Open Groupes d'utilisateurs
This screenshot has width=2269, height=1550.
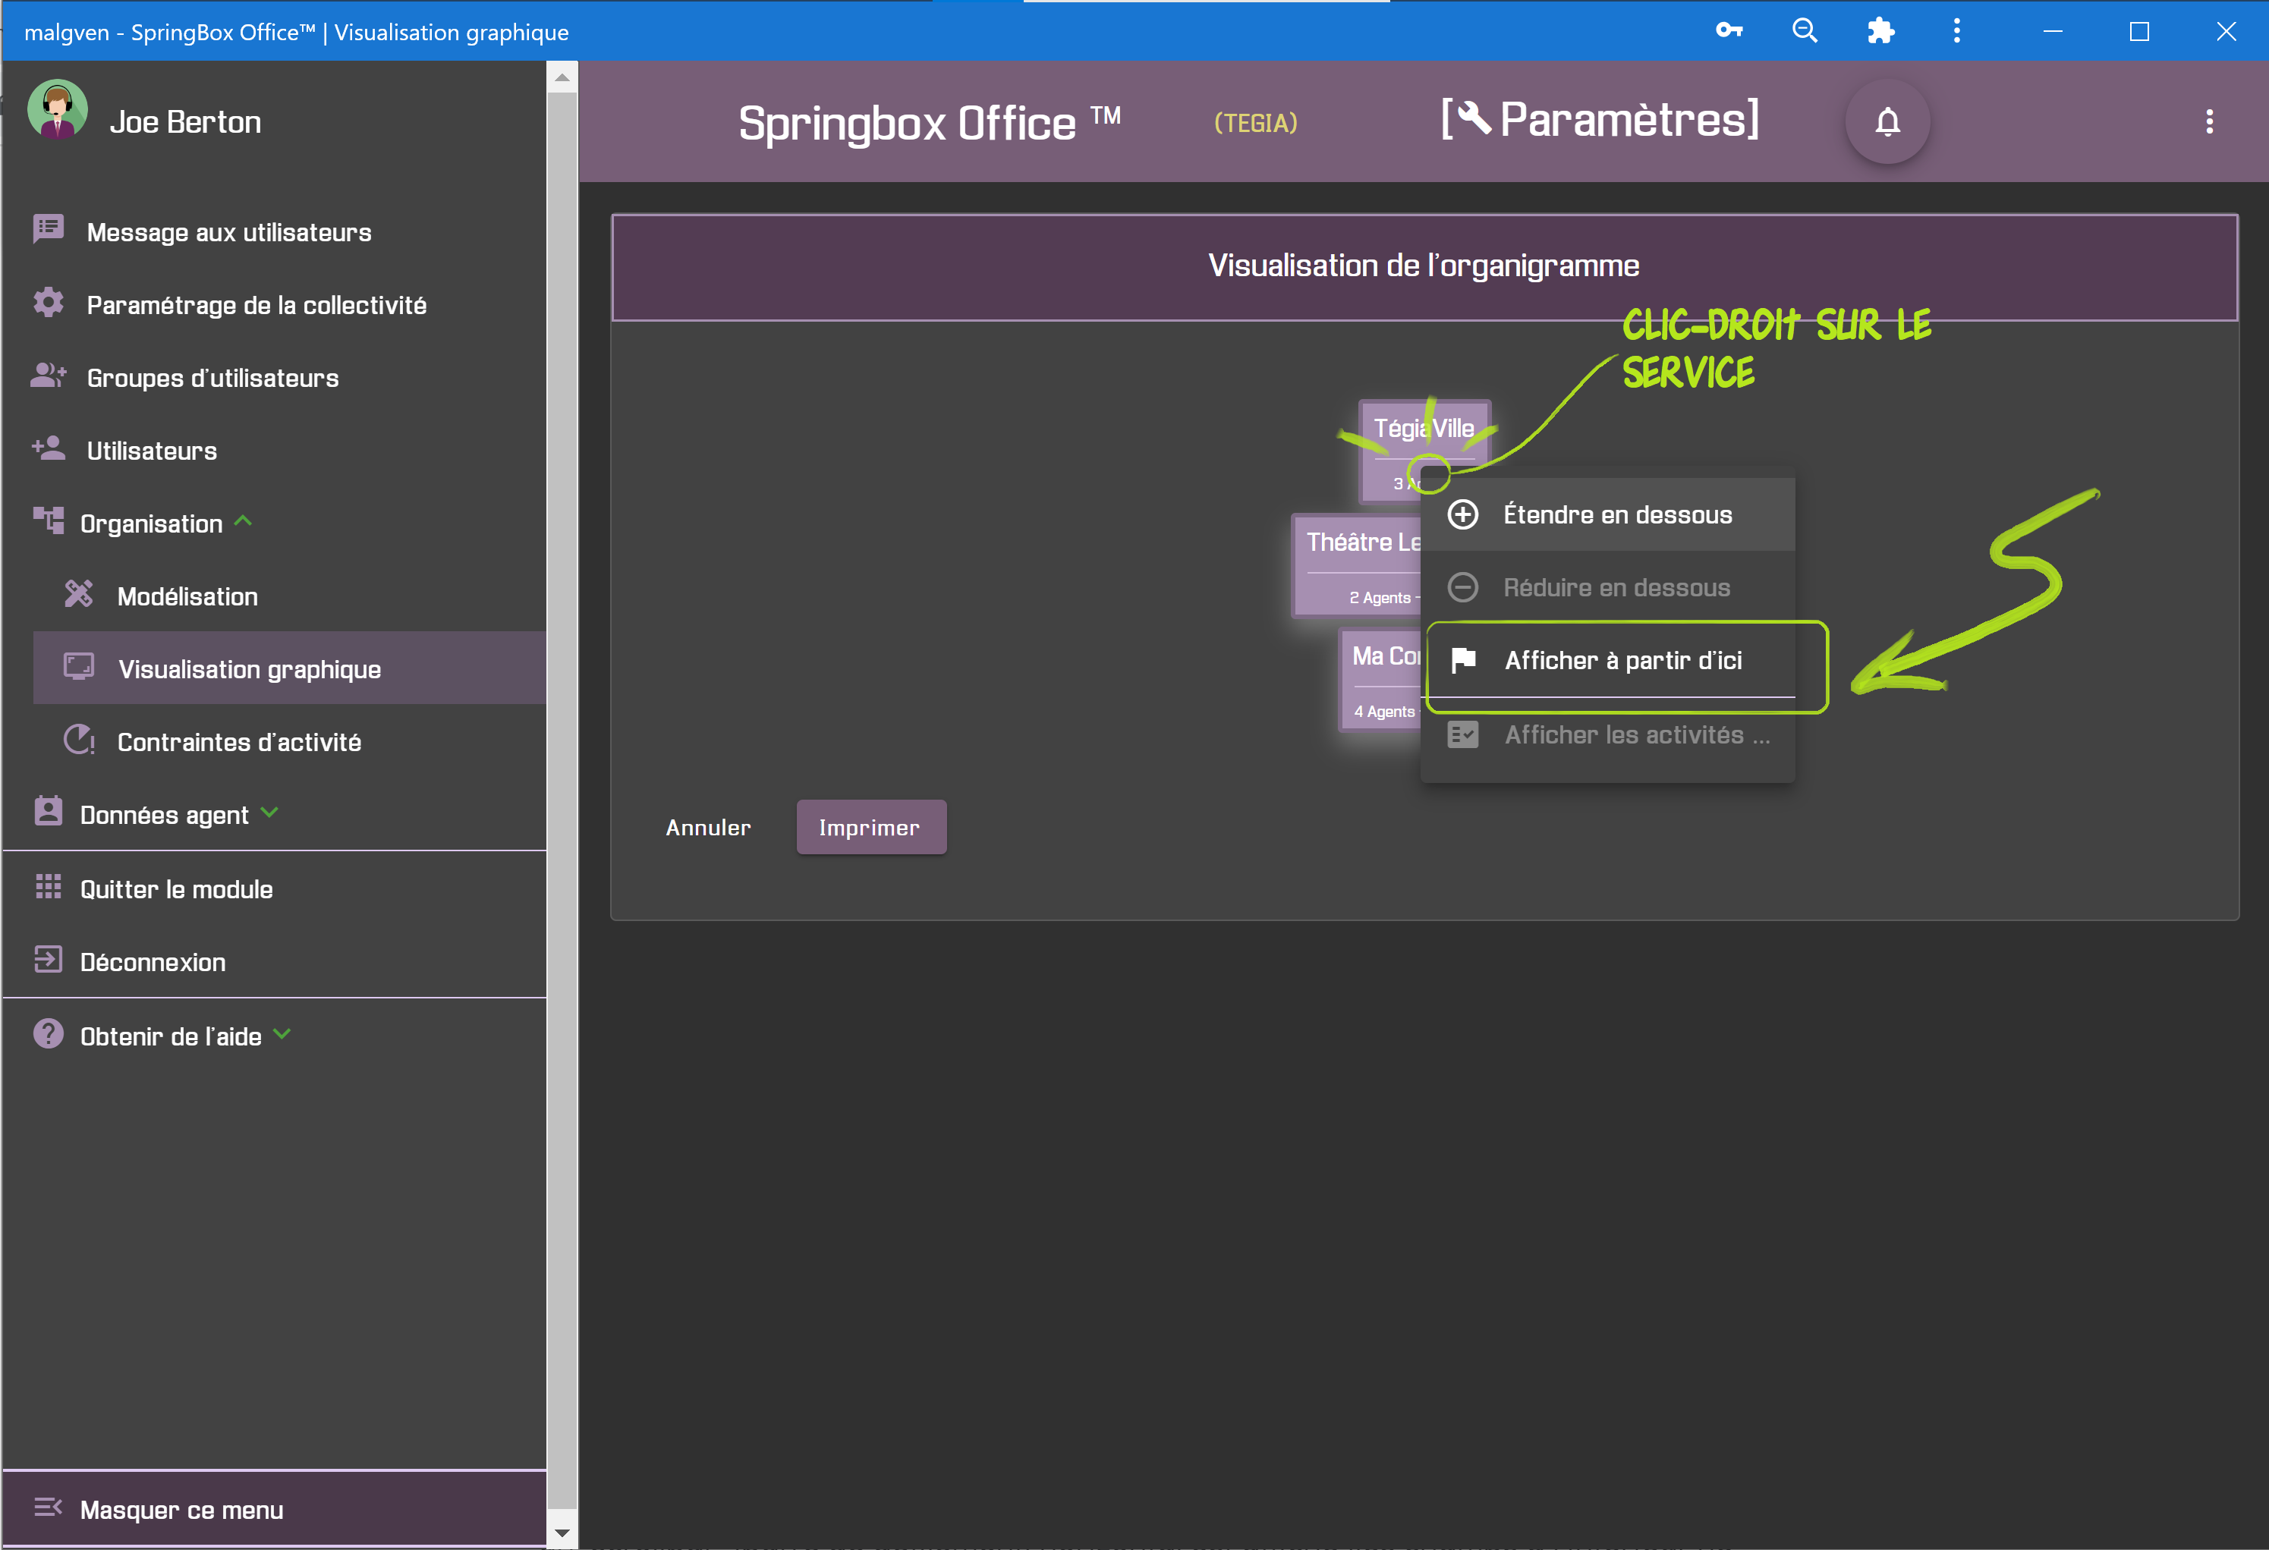[273, 378]
